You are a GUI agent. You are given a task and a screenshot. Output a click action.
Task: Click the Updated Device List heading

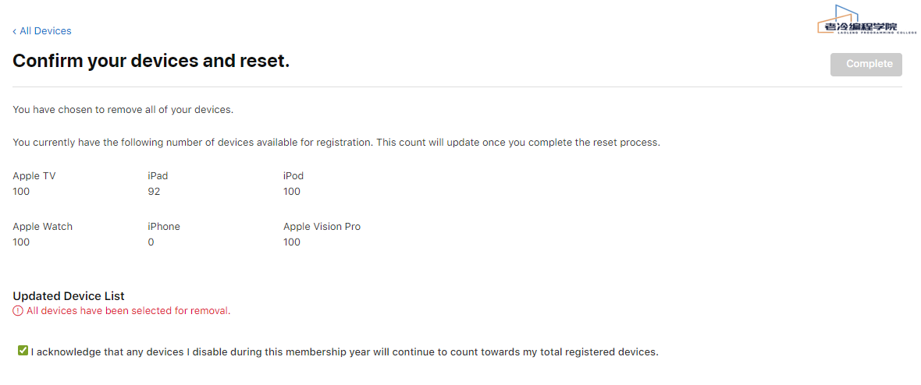69,296
